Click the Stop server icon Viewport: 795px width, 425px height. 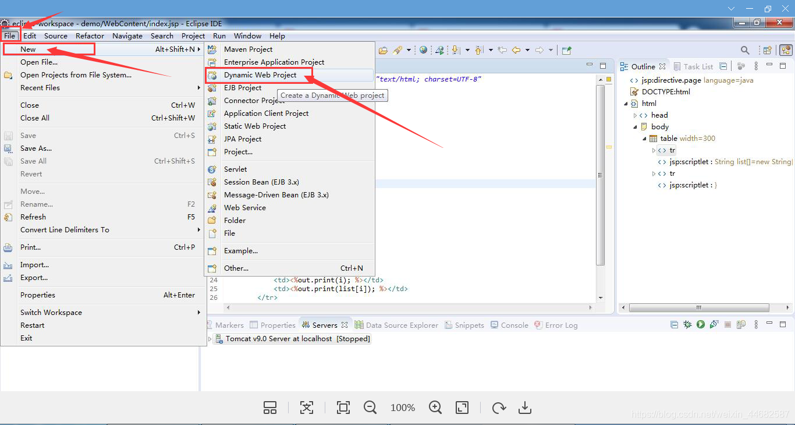click(727, 324)
